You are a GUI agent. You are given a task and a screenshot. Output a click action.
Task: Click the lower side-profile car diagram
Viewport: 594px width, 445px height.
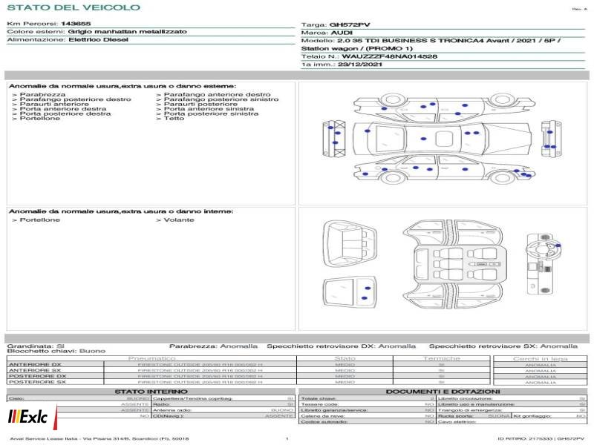(444, 169)
